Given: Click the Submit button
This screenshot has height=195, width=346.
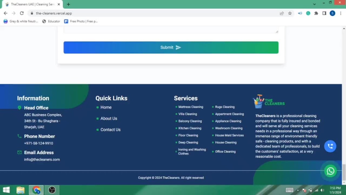Looking at the screenshot, I should [171, 47].
